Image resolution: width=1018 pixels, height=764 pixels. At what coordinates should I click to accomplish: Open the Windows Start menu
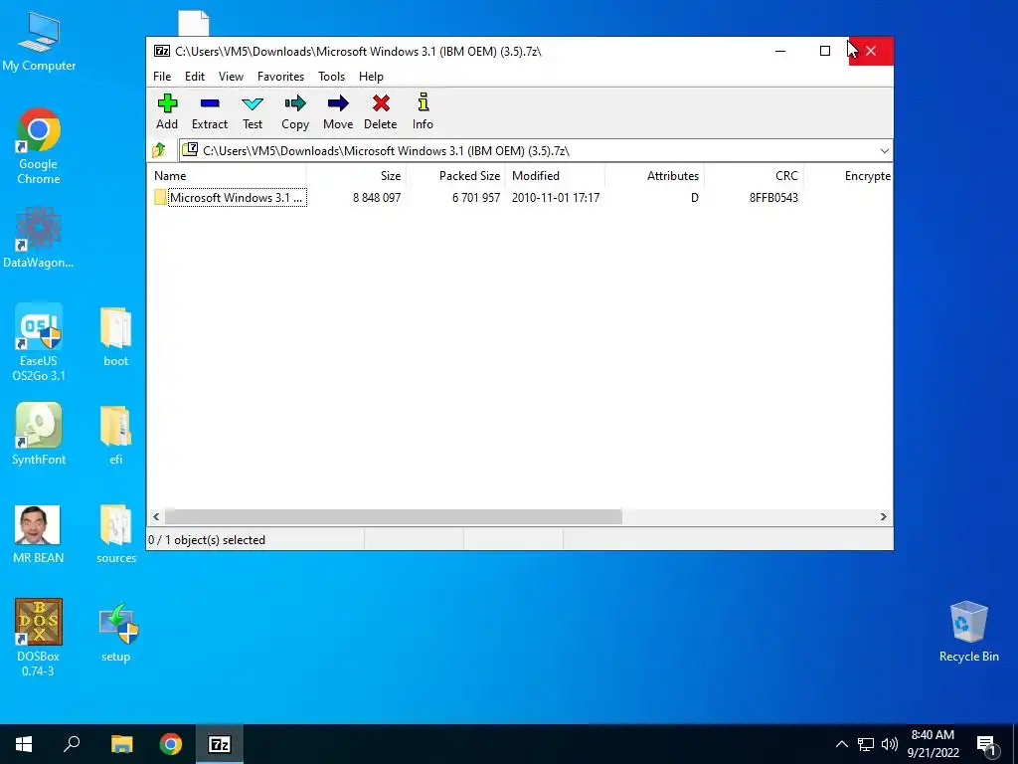click(x=24, y=744)
